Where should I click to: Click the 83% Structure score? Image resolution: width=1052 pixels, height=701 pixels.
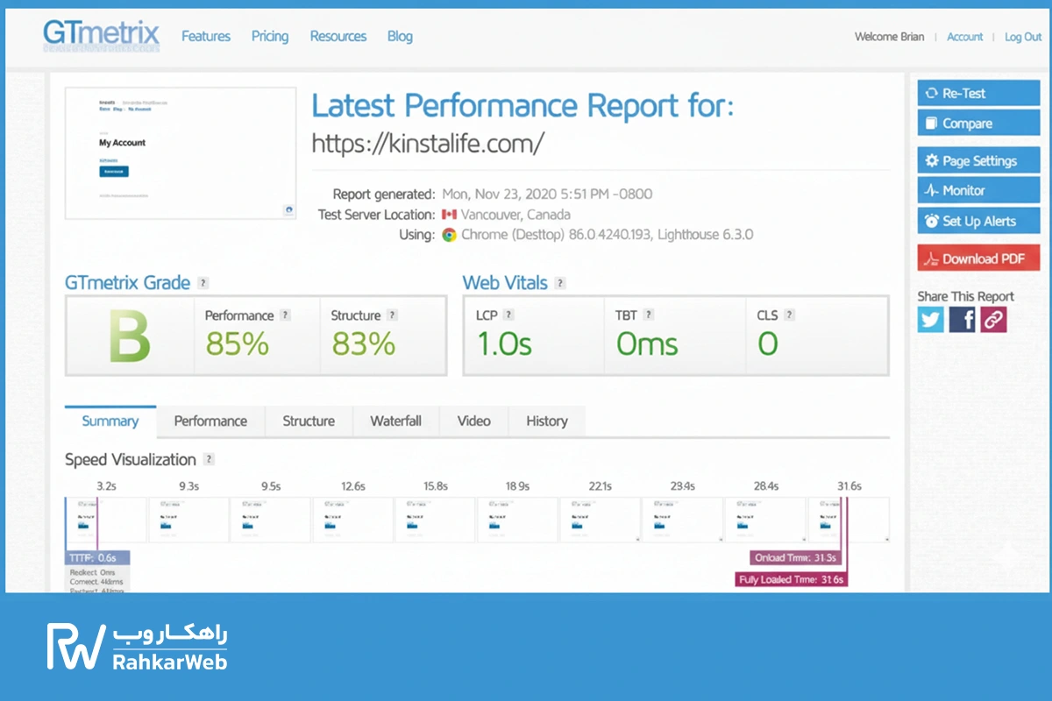click(363, 343)
